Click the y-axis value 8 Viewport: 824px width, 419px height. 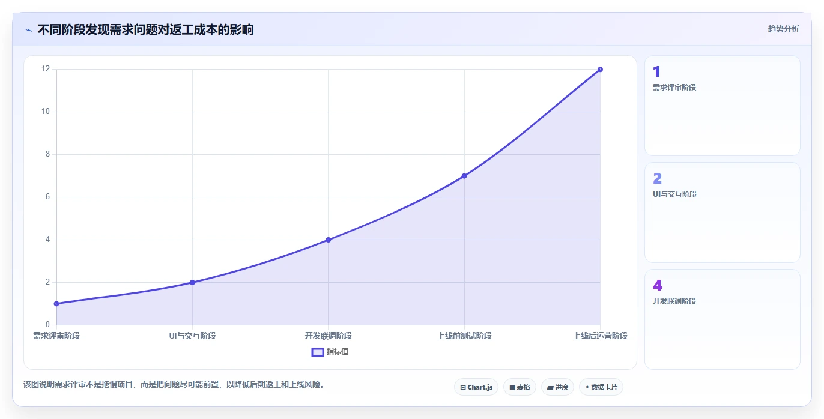coord(47,154)
